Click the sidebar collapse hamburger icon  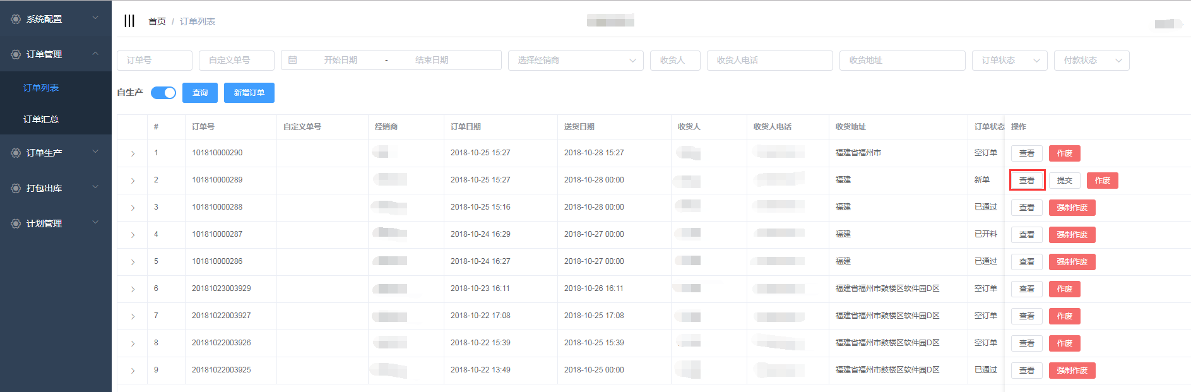click(x=129, y=21)
